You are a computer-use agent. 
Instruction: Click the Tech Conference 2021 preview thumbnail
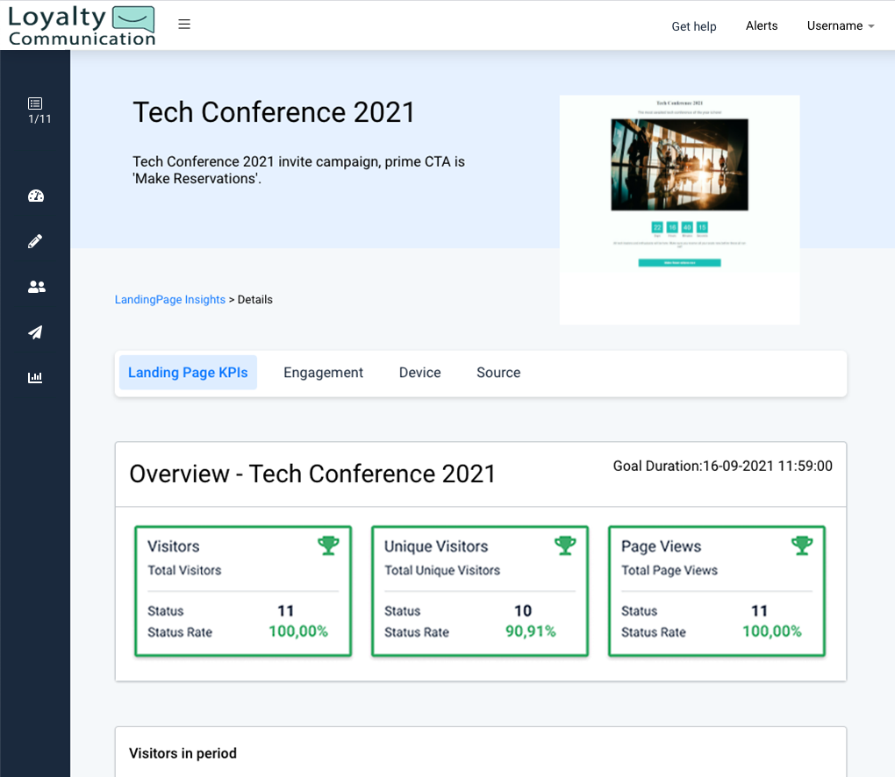tap(679, 209)
